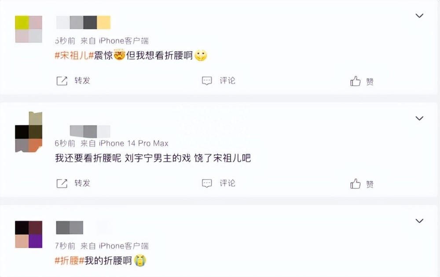Click the exploding-head emoji after 震惊
The height and width of the screenshot is (277, 440).
click(119, 55)
